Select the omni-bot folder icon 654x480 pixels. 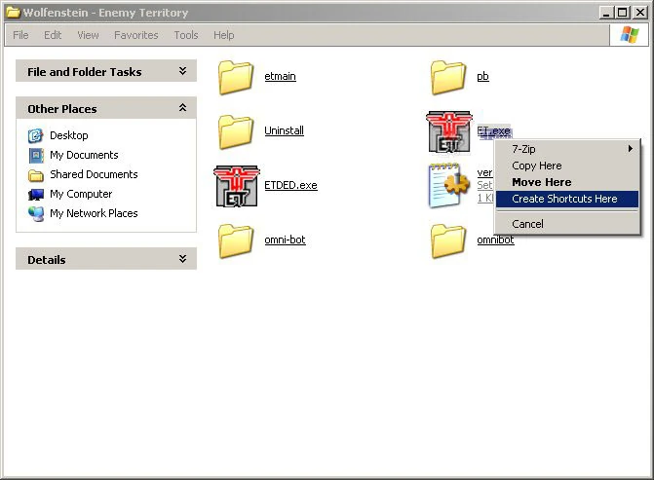pyautogui.click(x=236, y=240)
